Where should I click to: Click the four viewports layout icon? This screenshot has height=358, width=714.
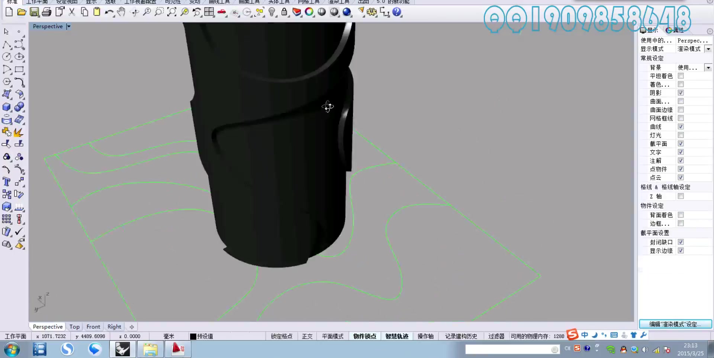209,12
